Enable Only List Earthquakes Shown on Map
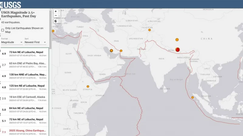Viewport: 243px width, 136px height. point(3,30)
